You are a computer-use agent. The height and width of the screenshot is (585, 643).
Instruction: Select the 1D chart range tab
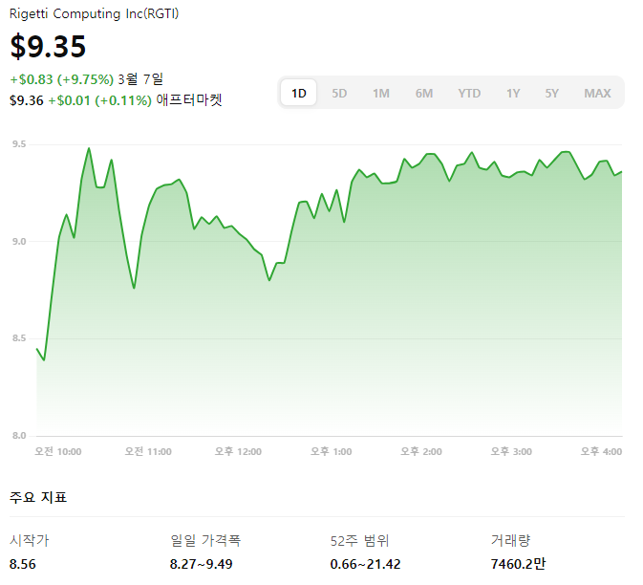tap(298, 93)
